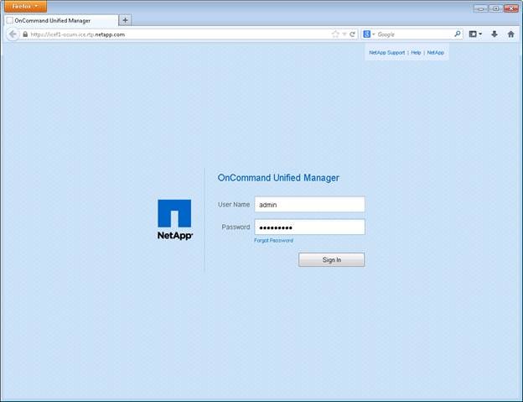The width and height of the screenshot is (523, 402).
Task: Click the Password field
Action: [x=309, y=227]
